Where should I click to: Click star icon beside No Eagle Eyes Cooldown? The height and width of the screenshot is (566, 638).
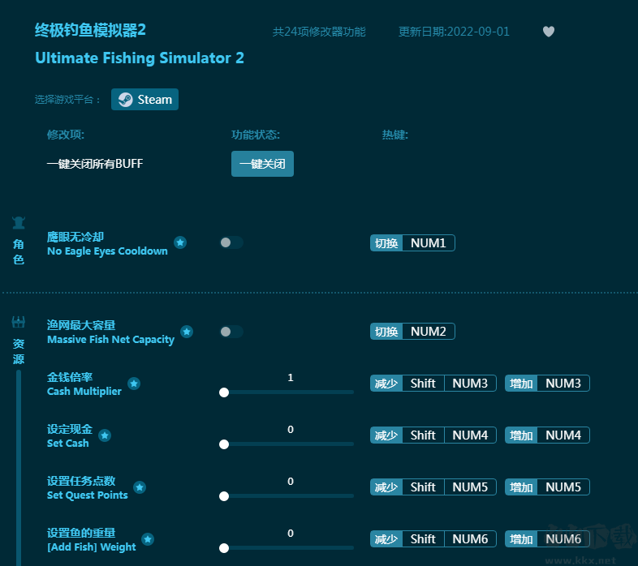click(x=180, y=242)
